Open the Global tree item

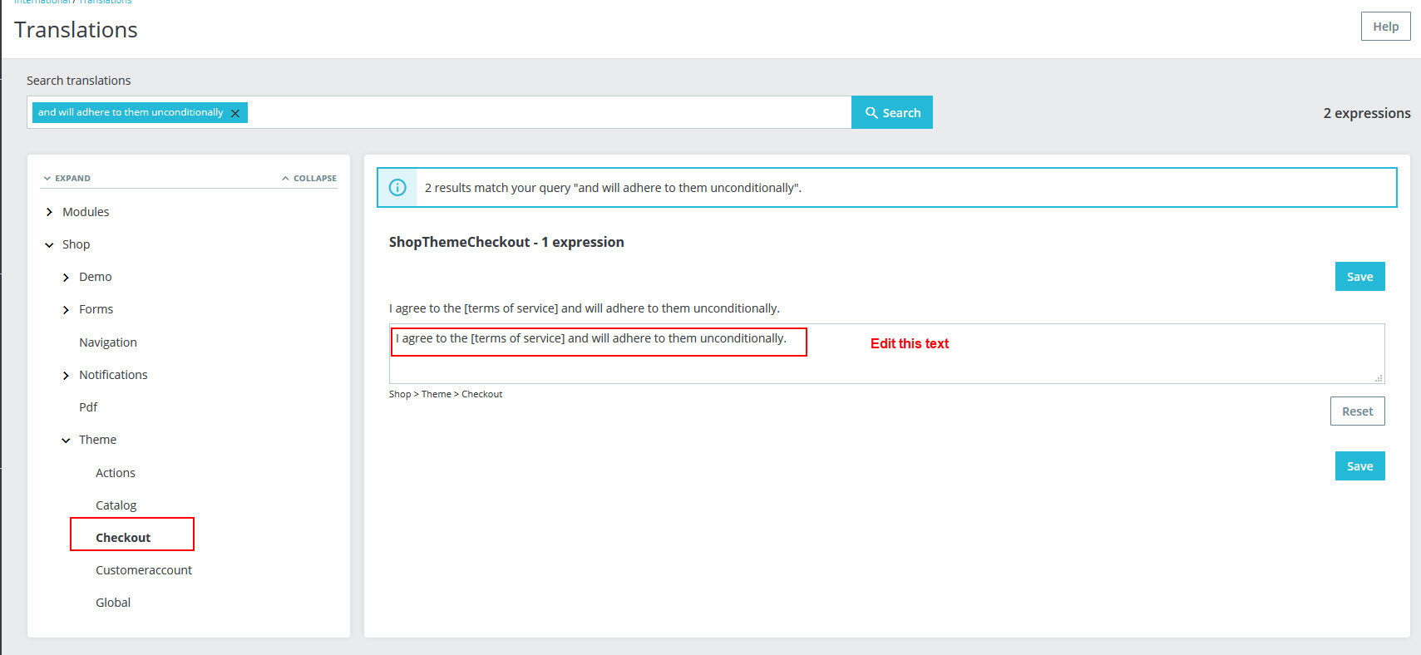point(113,603)
